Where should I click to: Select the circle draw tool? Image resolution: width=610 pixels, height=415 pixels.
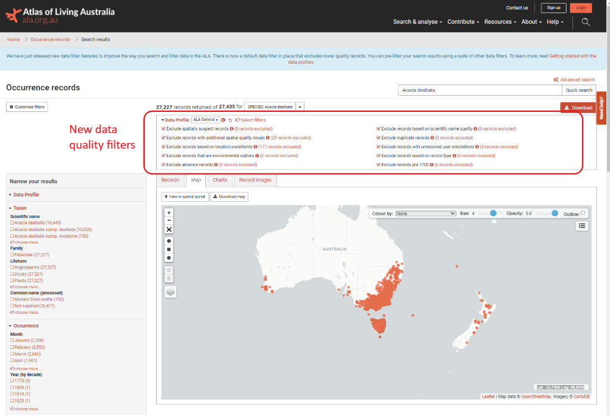pos(169,258)
